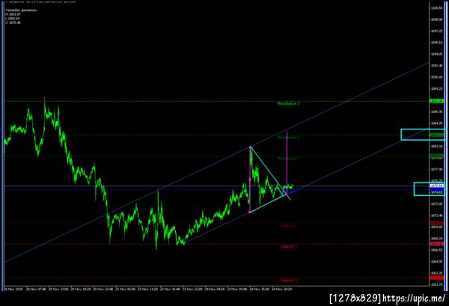Select the thick blue horizontal price line

tap(216, 189)
